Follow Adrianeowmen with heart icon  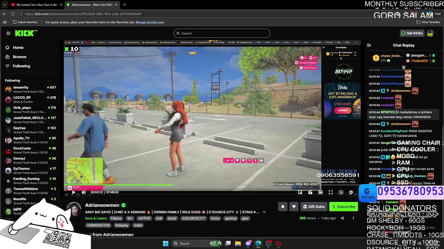pyautogui.click(x=294, y=206)
